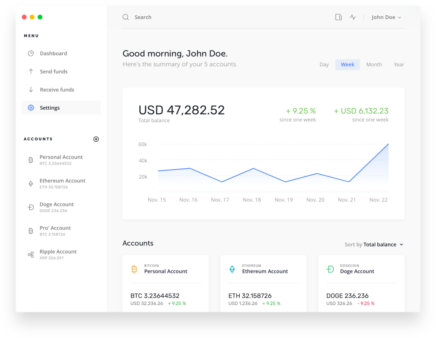
Task: Go to Dashboard menu item
Action: 61,53
